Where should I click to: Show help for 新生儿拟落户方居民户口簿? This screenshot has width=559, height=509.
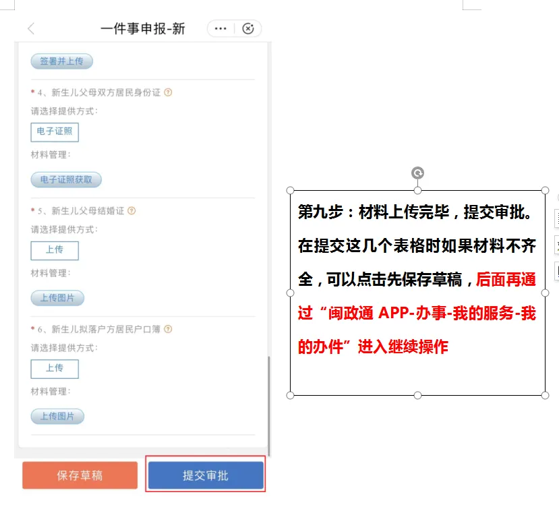pyautogui.click(x=168, y=329)
